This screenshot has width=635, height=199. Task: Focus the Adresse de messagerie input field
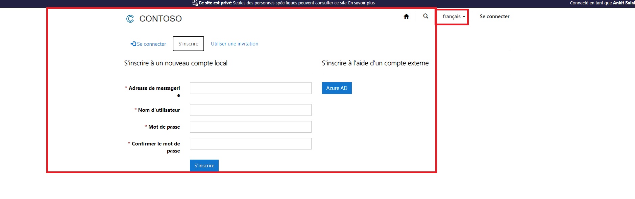(x=250, y=88)
